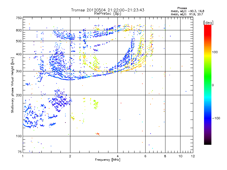Click the y-axis tick label '200'
Screen dimensions: 227x170
click(x=19, y=95)
